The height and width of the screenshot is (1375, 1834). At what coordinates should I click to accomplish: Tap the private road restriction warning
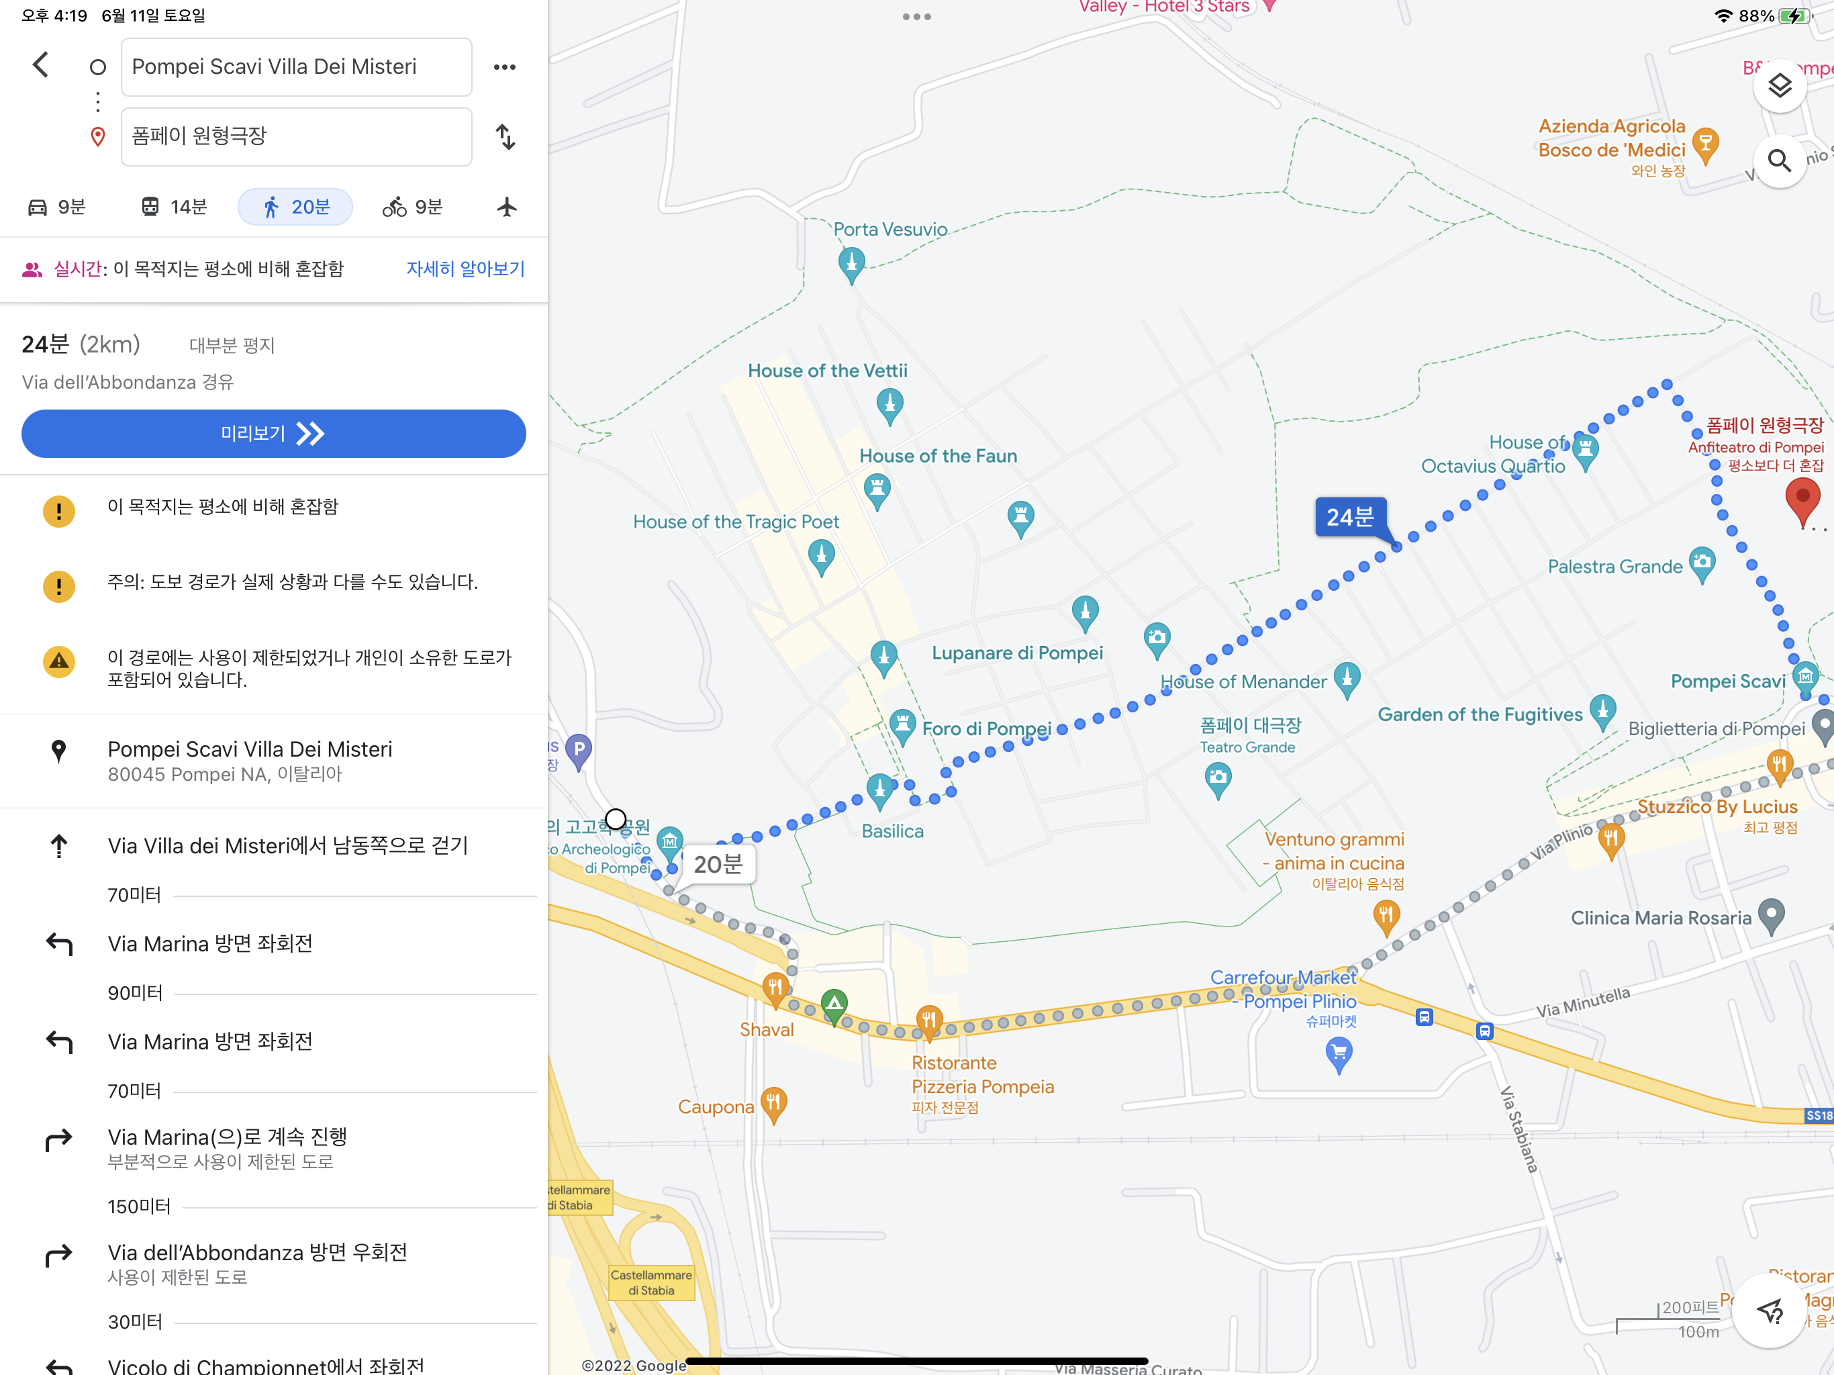click(x=274, y=669)
